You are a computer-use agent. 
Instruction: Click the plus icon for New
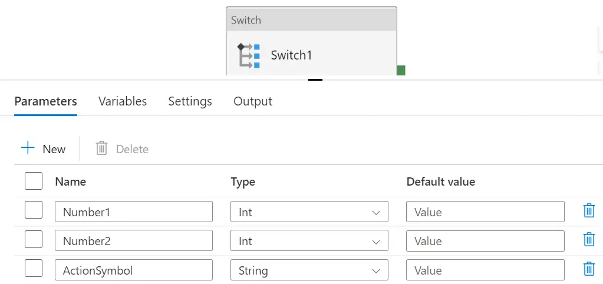pyautogui.click(x=28, y=148)
